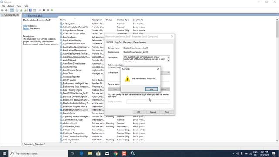Click the Refresh toolbar icon
The image size is (279, 157).
coord(21,10)
